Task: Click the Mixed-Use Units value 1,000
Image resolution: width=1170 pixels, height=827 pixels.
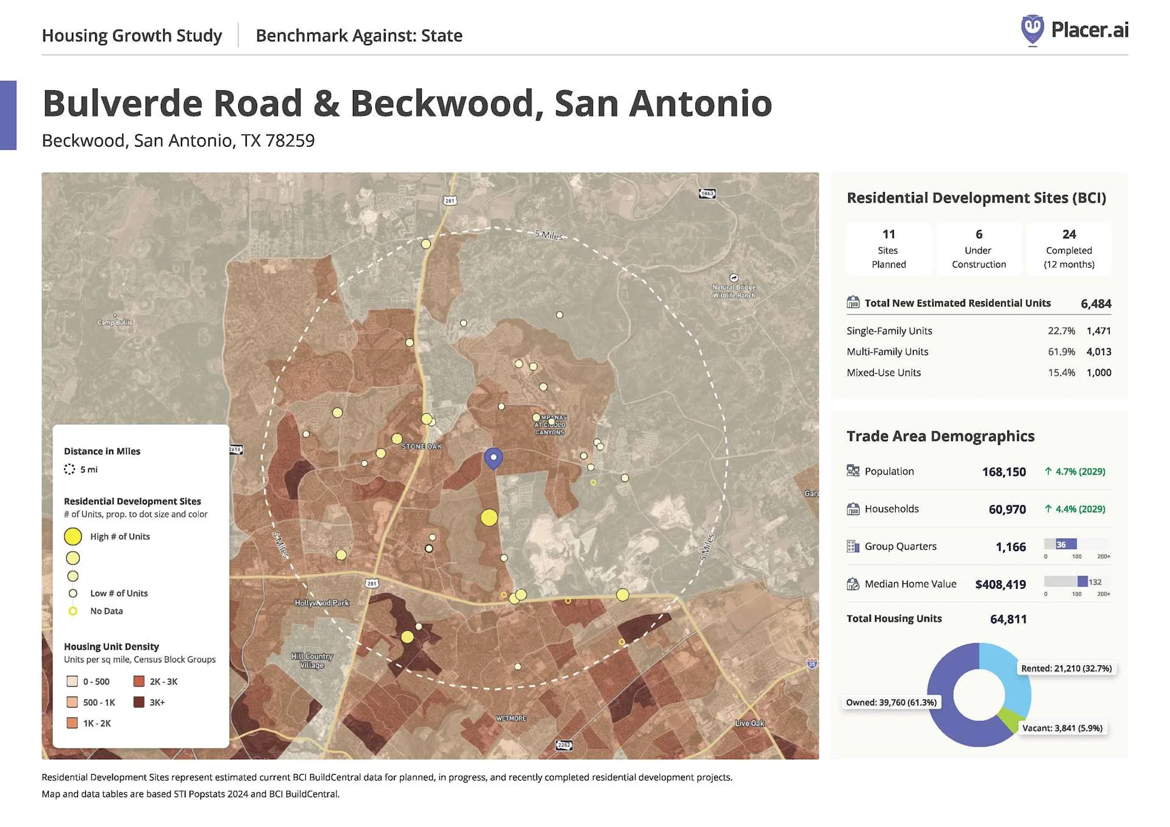Action: 1099,372
